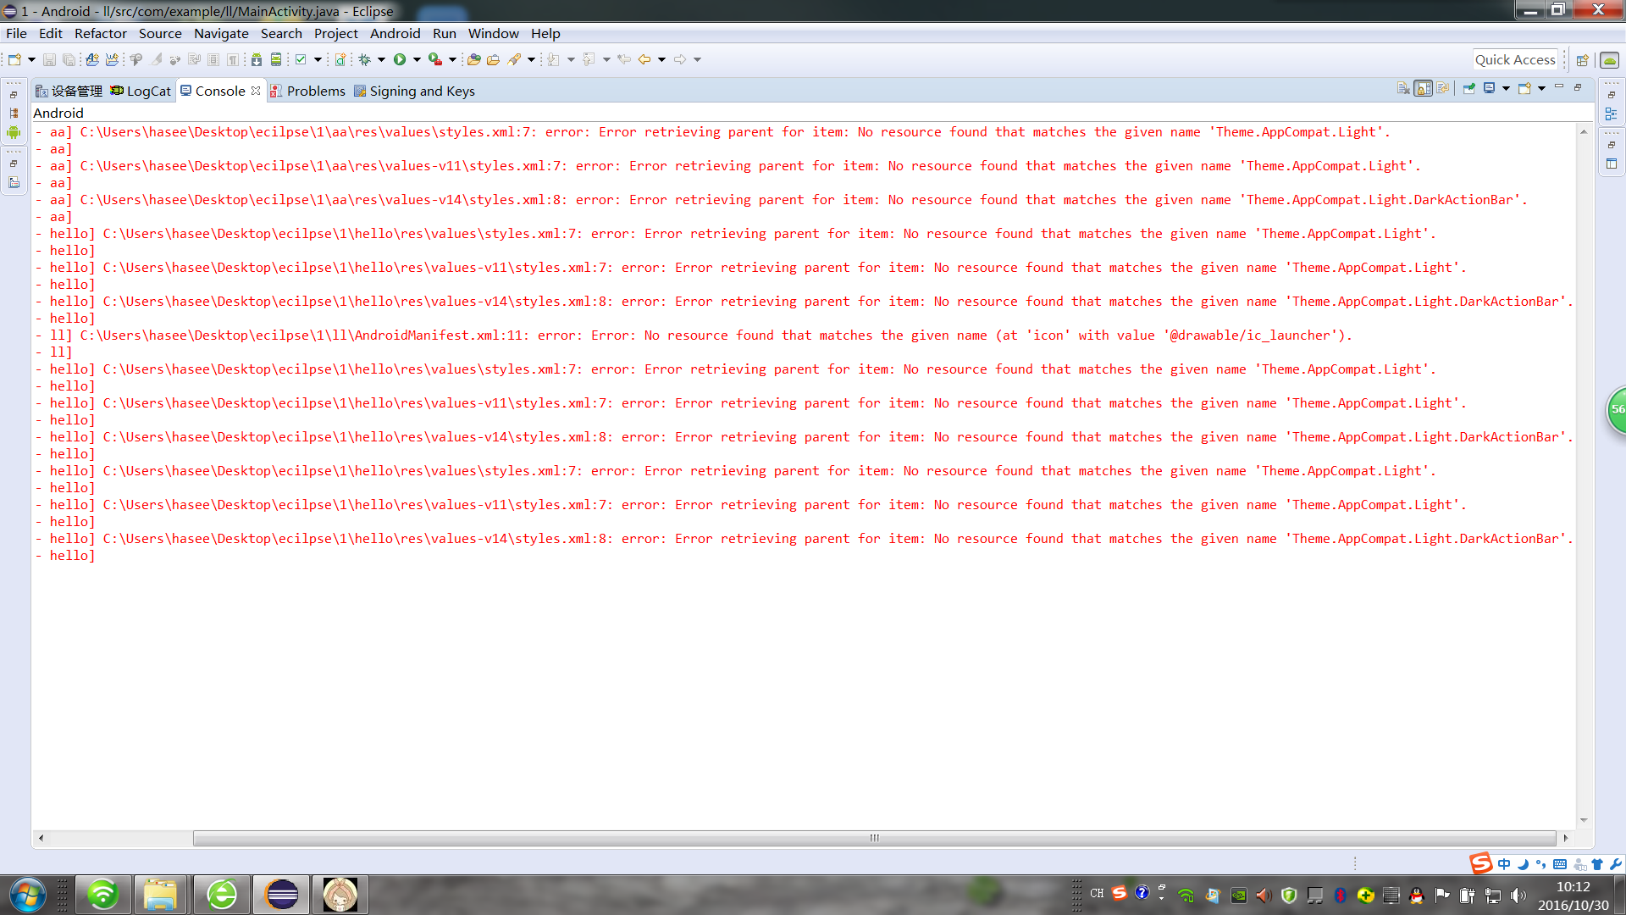
Task: Open the Window menu
Action: 493,34
